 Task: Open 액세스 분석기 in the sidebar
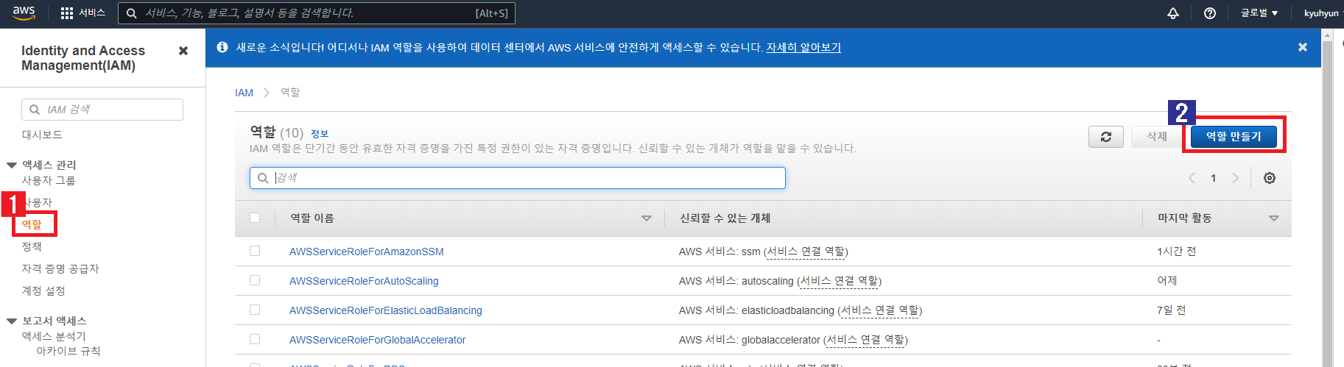pyautogui.click(x=54, y=336)
